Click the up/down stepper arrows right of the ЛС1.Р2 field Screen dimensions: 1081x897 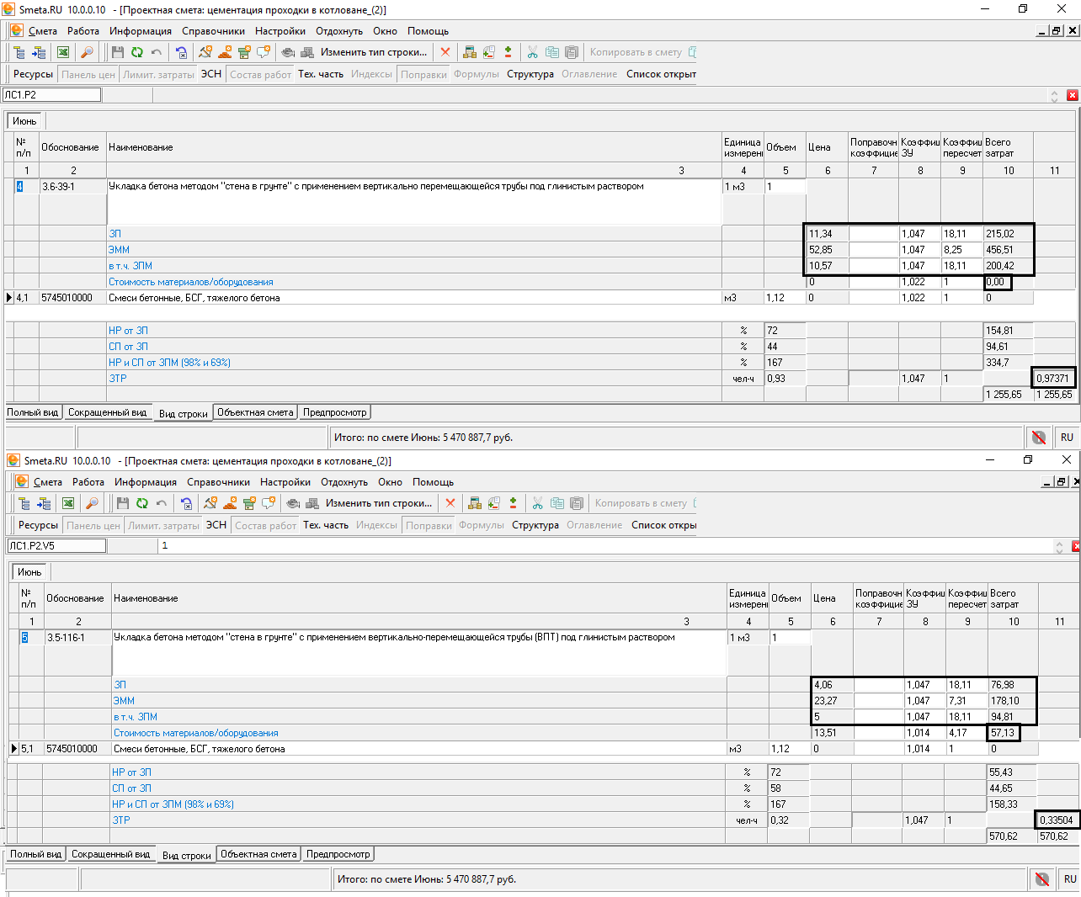click(x=1054, y=96)
